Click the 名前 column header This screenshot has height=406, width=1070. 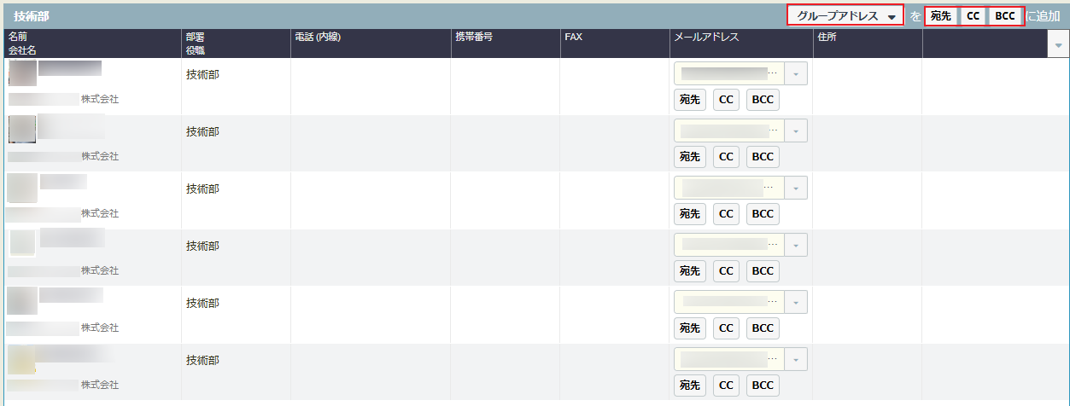point(18,38)
